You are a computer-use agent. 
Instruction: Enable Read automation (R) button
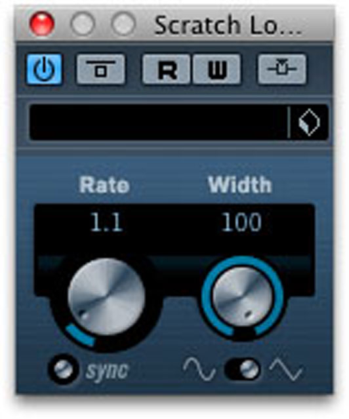click(x=167, y=70)
